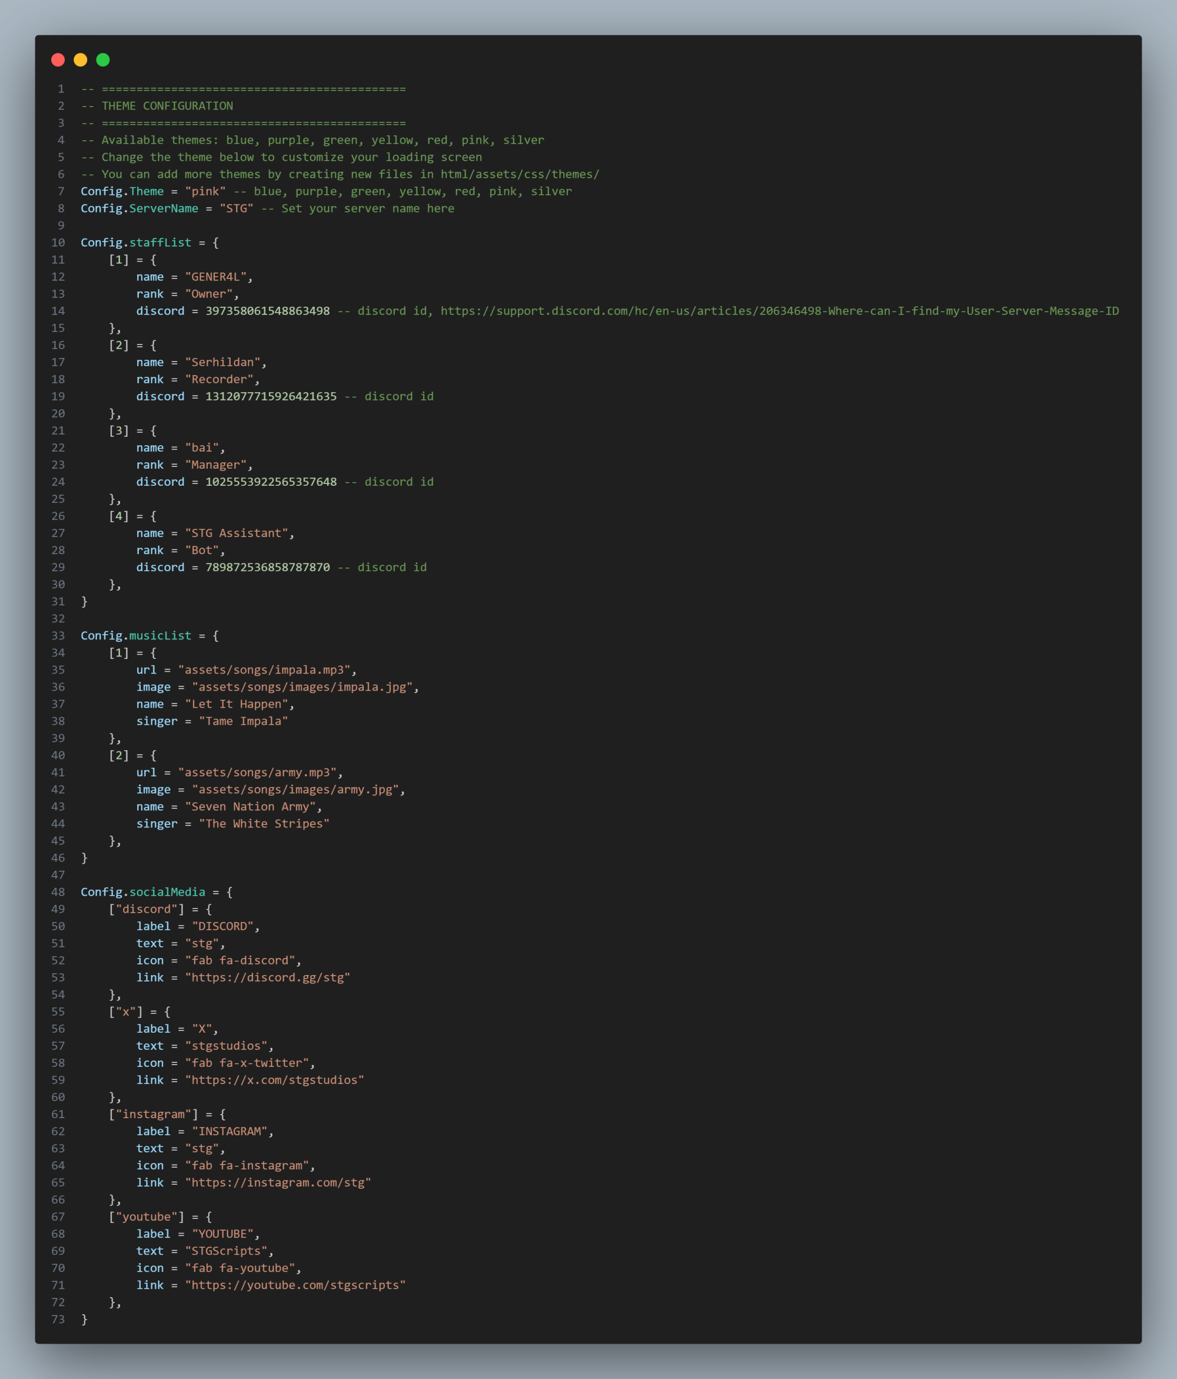The image size is (1177, 1379).
Task: Click the green maximize window dot
Action: tap(103, 60)
